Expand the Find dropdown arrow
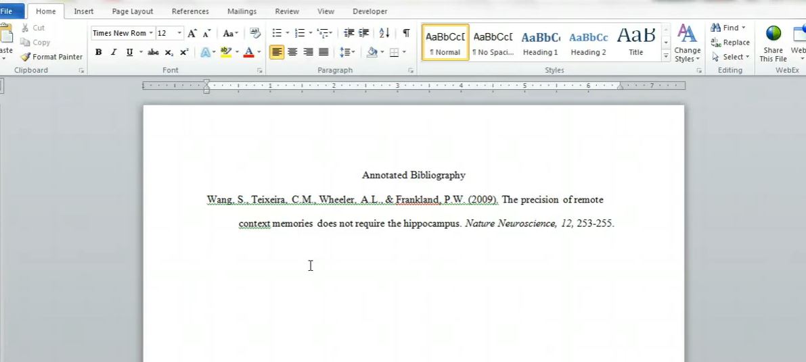Image resolution: width=806 pixels, height=362 pixels. (x=743, y=28)
